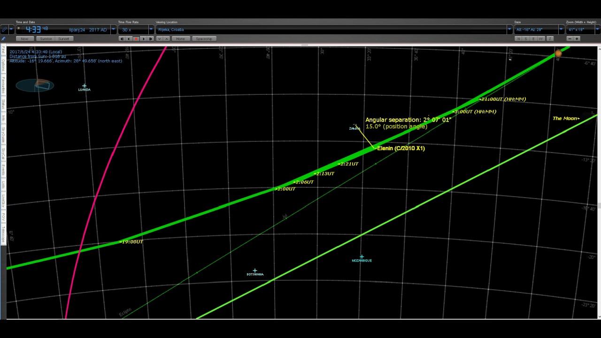Open the Gaze dropdown arrow
This screenshot has width=601, height=338.
[x=561, y=30]
